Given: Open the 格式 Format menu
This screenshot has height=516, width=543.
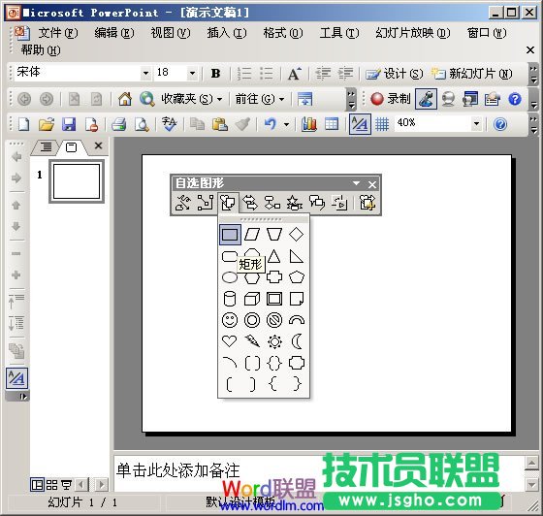Looking at the screenshot, I should click(283, 33).
